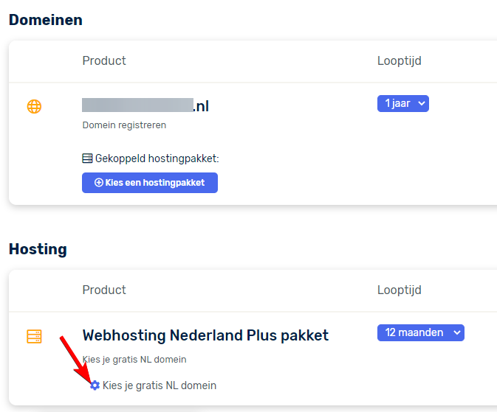Click the server icon before Gekoppeld hostingpakket

tap(88, 158)
